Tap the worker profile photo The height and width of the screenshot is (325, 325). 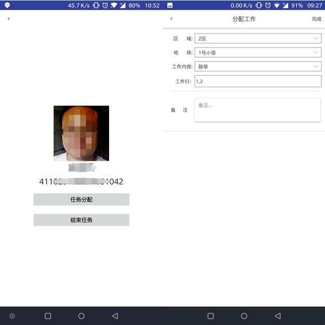[x=81, y=133]
